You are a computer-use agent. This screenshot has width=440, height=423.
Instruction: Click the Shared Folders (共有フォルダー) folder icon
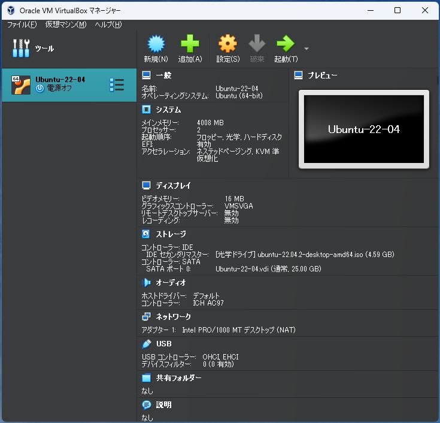[146, 378]
